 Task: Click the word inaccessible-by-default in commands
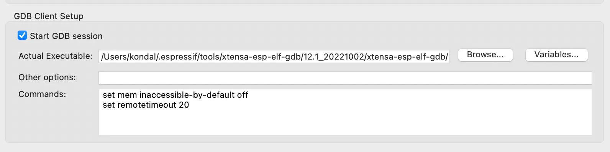(x=187, y=95)
